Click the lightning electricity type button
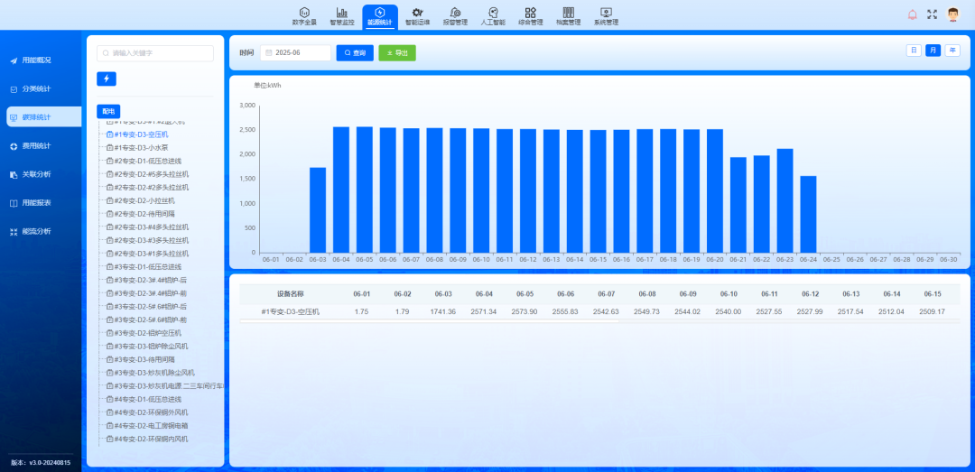 (107, 79)
